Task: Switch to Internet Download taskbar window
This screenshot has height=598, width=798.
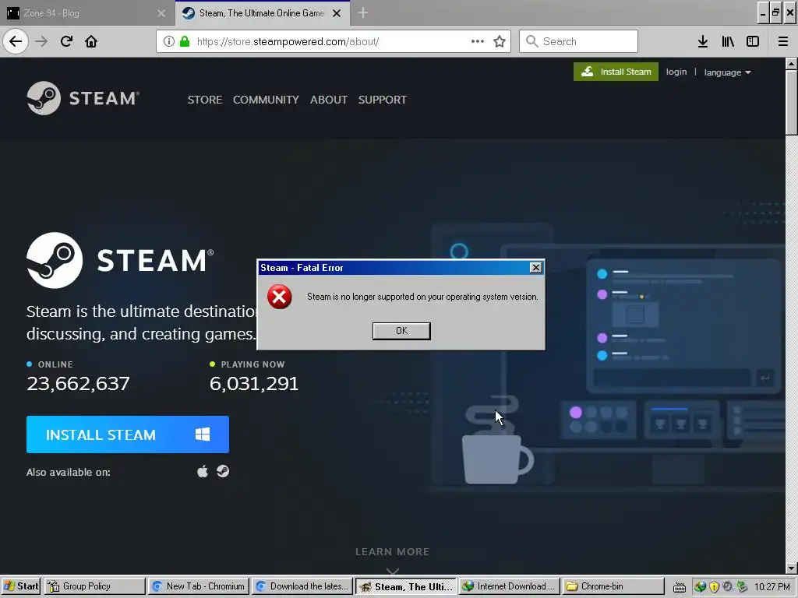Action: tap(509, 586)
